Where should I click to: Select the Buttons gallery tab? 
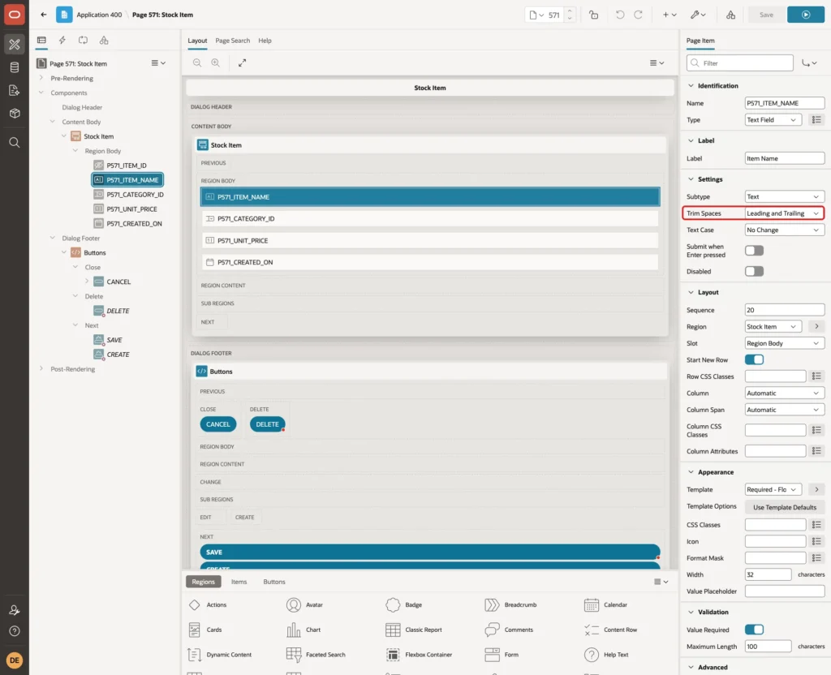tap(274, 582)
